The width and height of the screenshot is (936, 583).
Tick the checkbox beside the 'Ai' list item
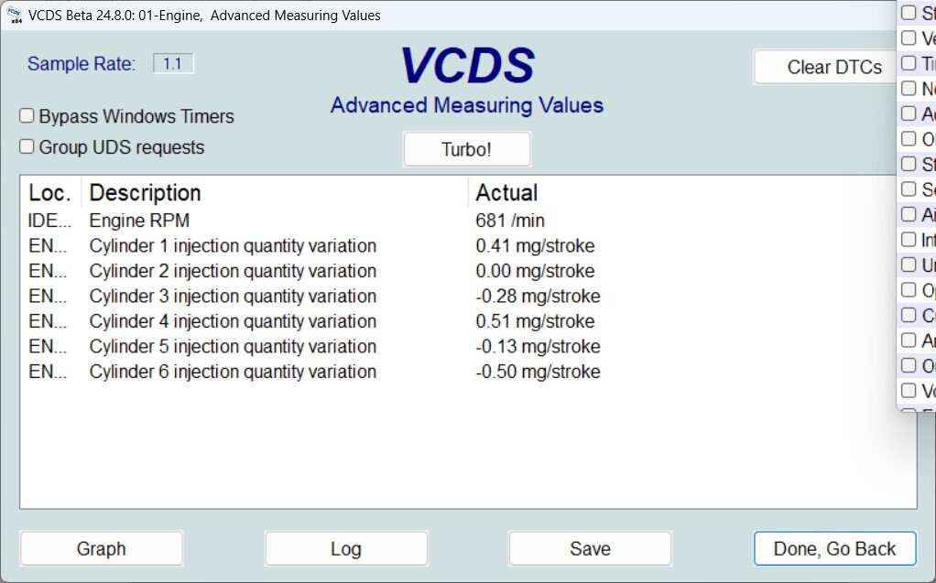click(x=909, y=214)
